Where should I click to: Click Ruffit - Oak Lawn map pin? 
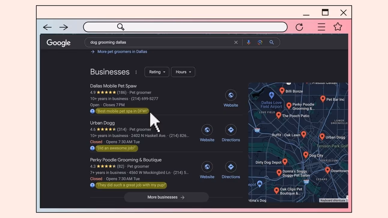pyautogui.click(x=304, y=134)
